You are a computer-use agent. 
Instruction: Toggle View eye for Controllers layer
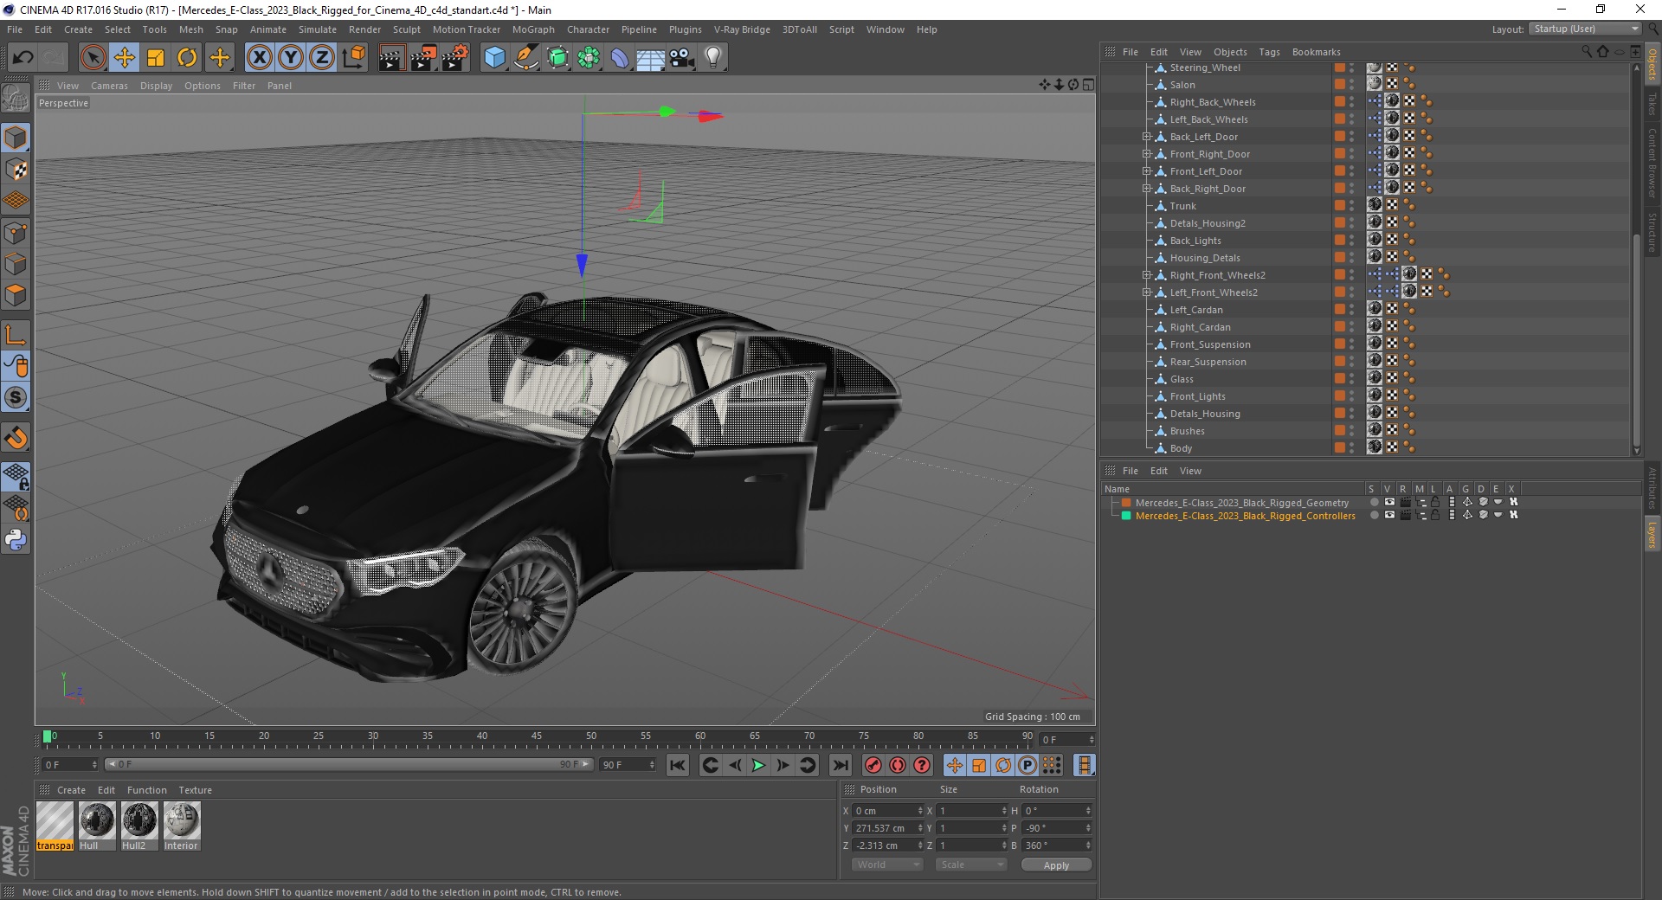point(1389,515)
